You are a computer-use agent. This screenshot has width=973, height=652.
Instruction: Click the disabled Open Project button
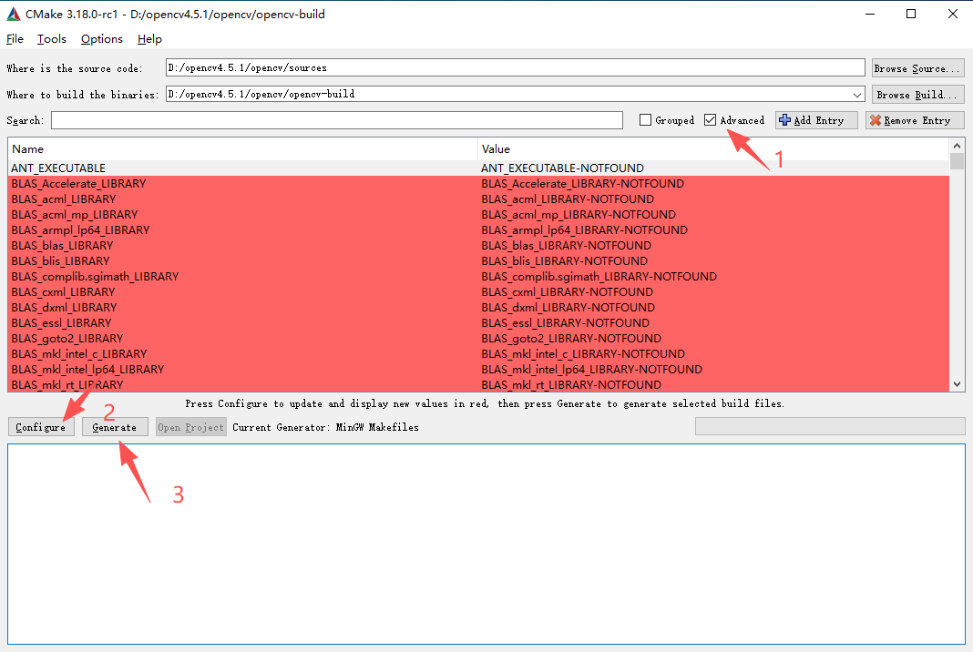pyautogui.click(x=190, y=427)
